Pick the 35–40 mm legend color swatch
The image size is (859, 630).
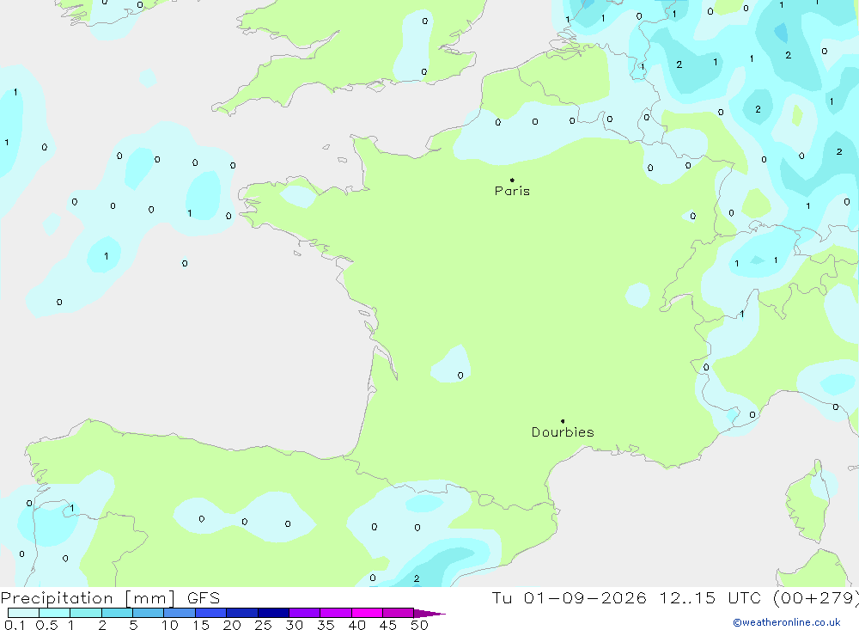pyautogui.click(x=336, y=613)
